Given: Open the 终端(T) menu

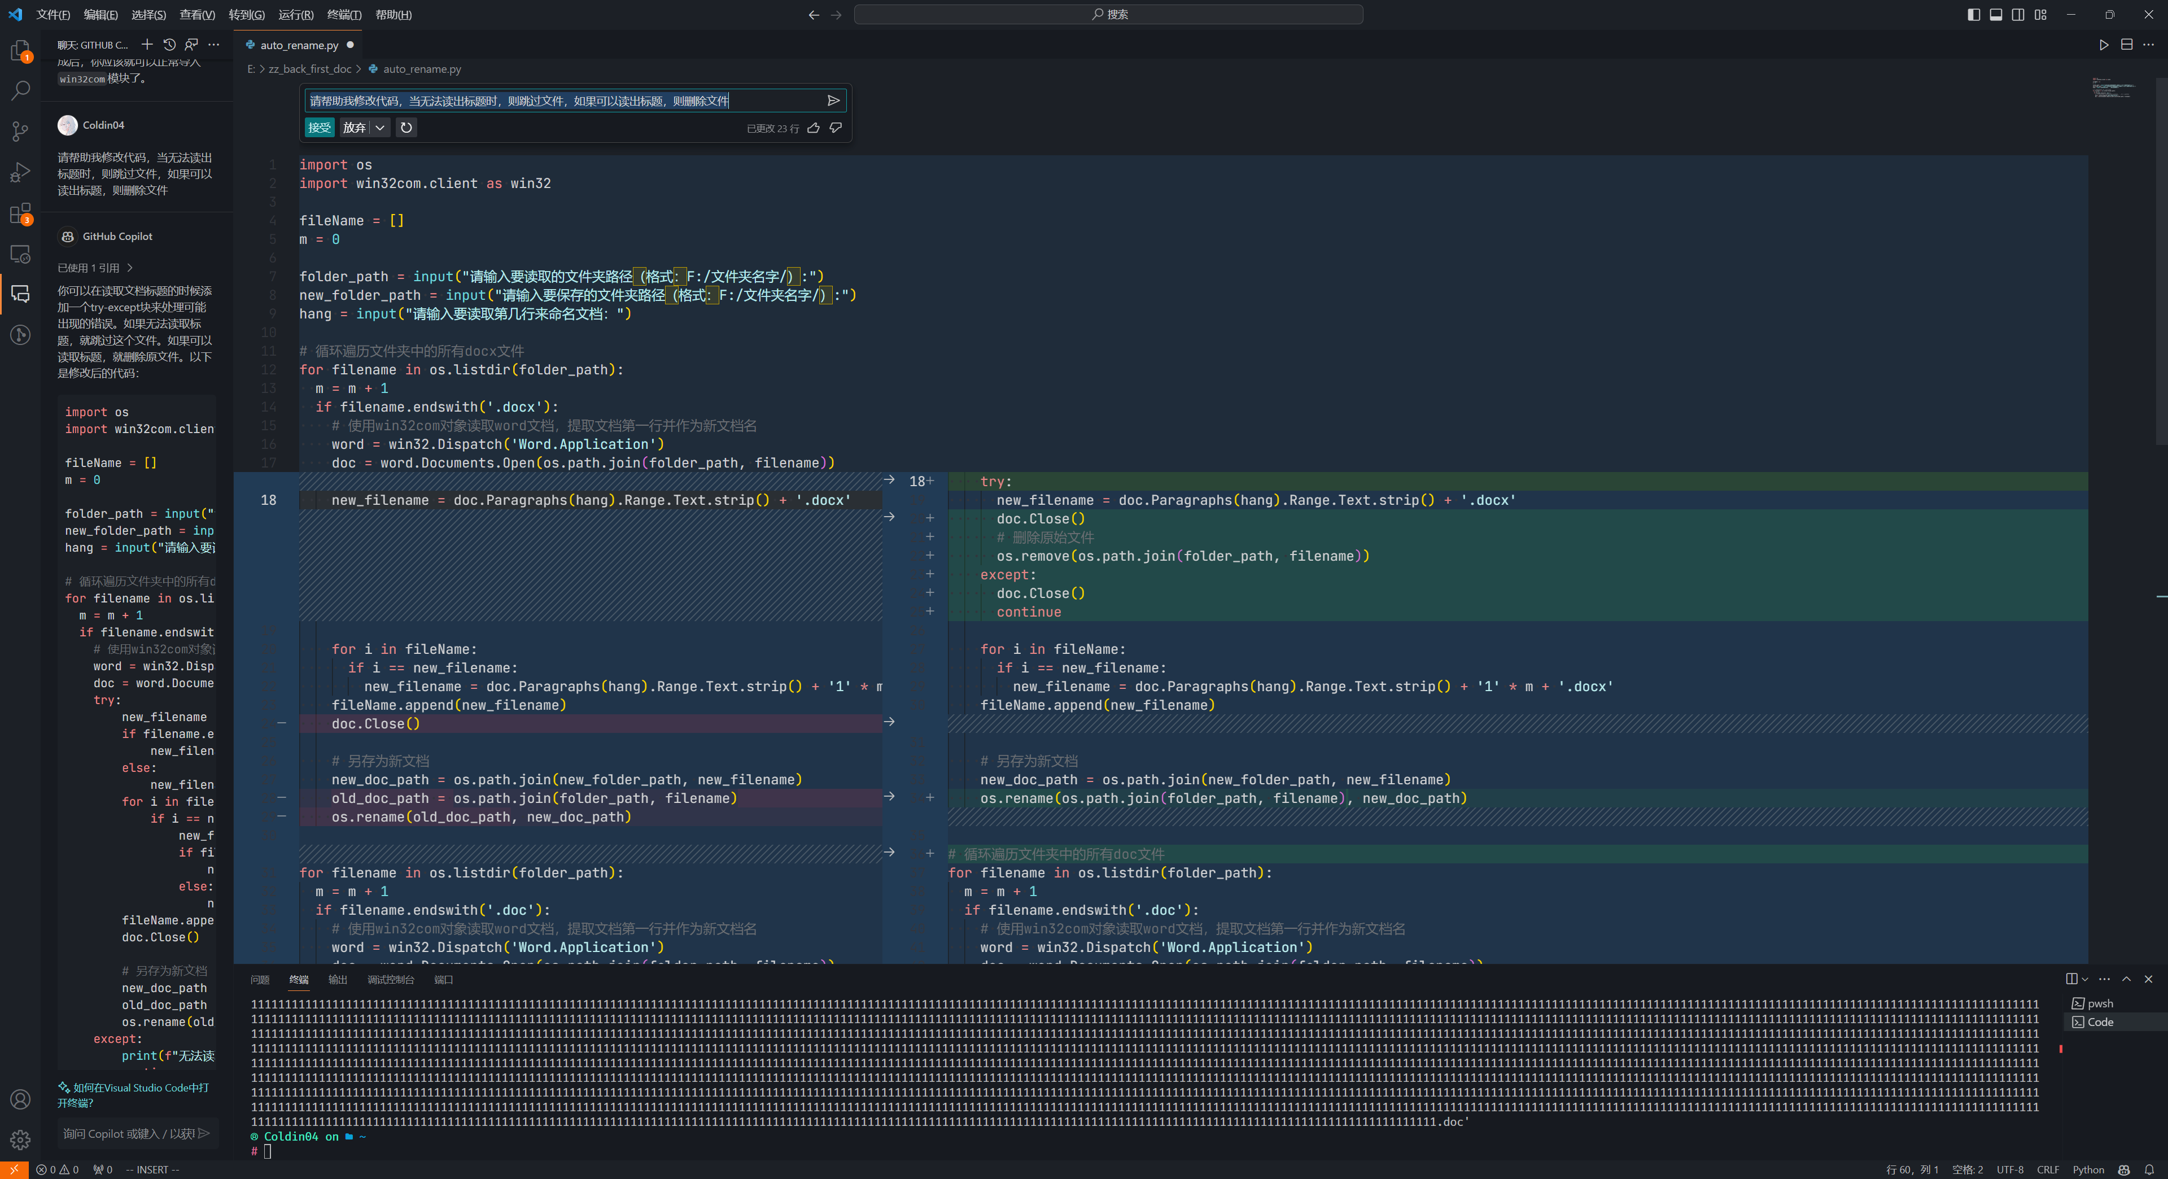Looking at the screenshot, I should coord(343,14).
